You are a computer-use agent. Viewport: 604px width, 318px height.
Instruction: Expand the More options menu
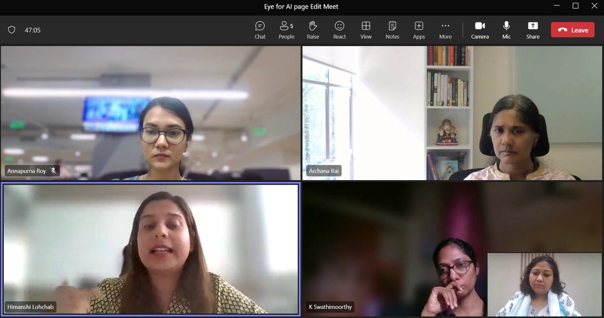[445, 30]
